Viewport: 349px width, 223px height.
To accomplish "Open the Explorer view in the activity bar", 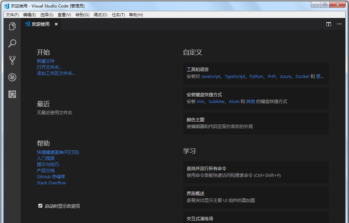I will click(x=12, y=26).
